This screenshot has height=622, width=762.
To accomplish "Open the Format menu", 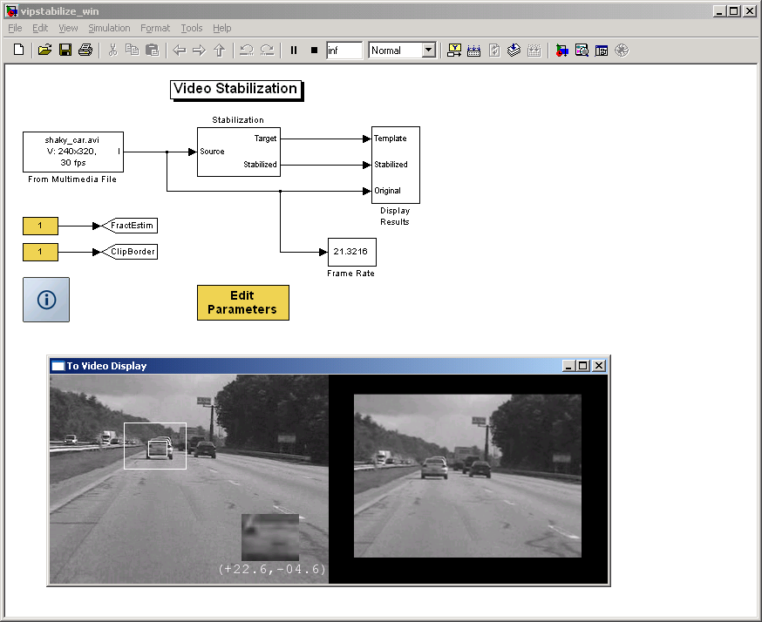I will [x=155, y=28].
